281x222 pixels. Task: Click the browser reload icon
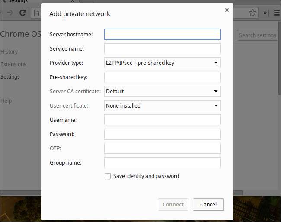tap(22, 13)
